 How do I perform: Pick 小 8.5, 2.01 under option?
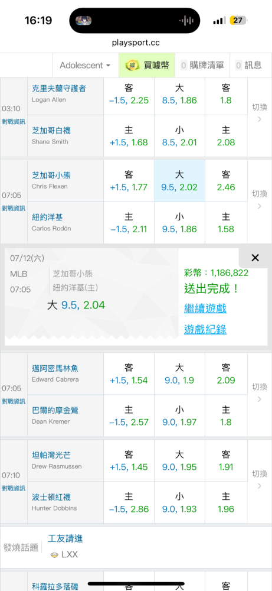(x=179, y=136)
